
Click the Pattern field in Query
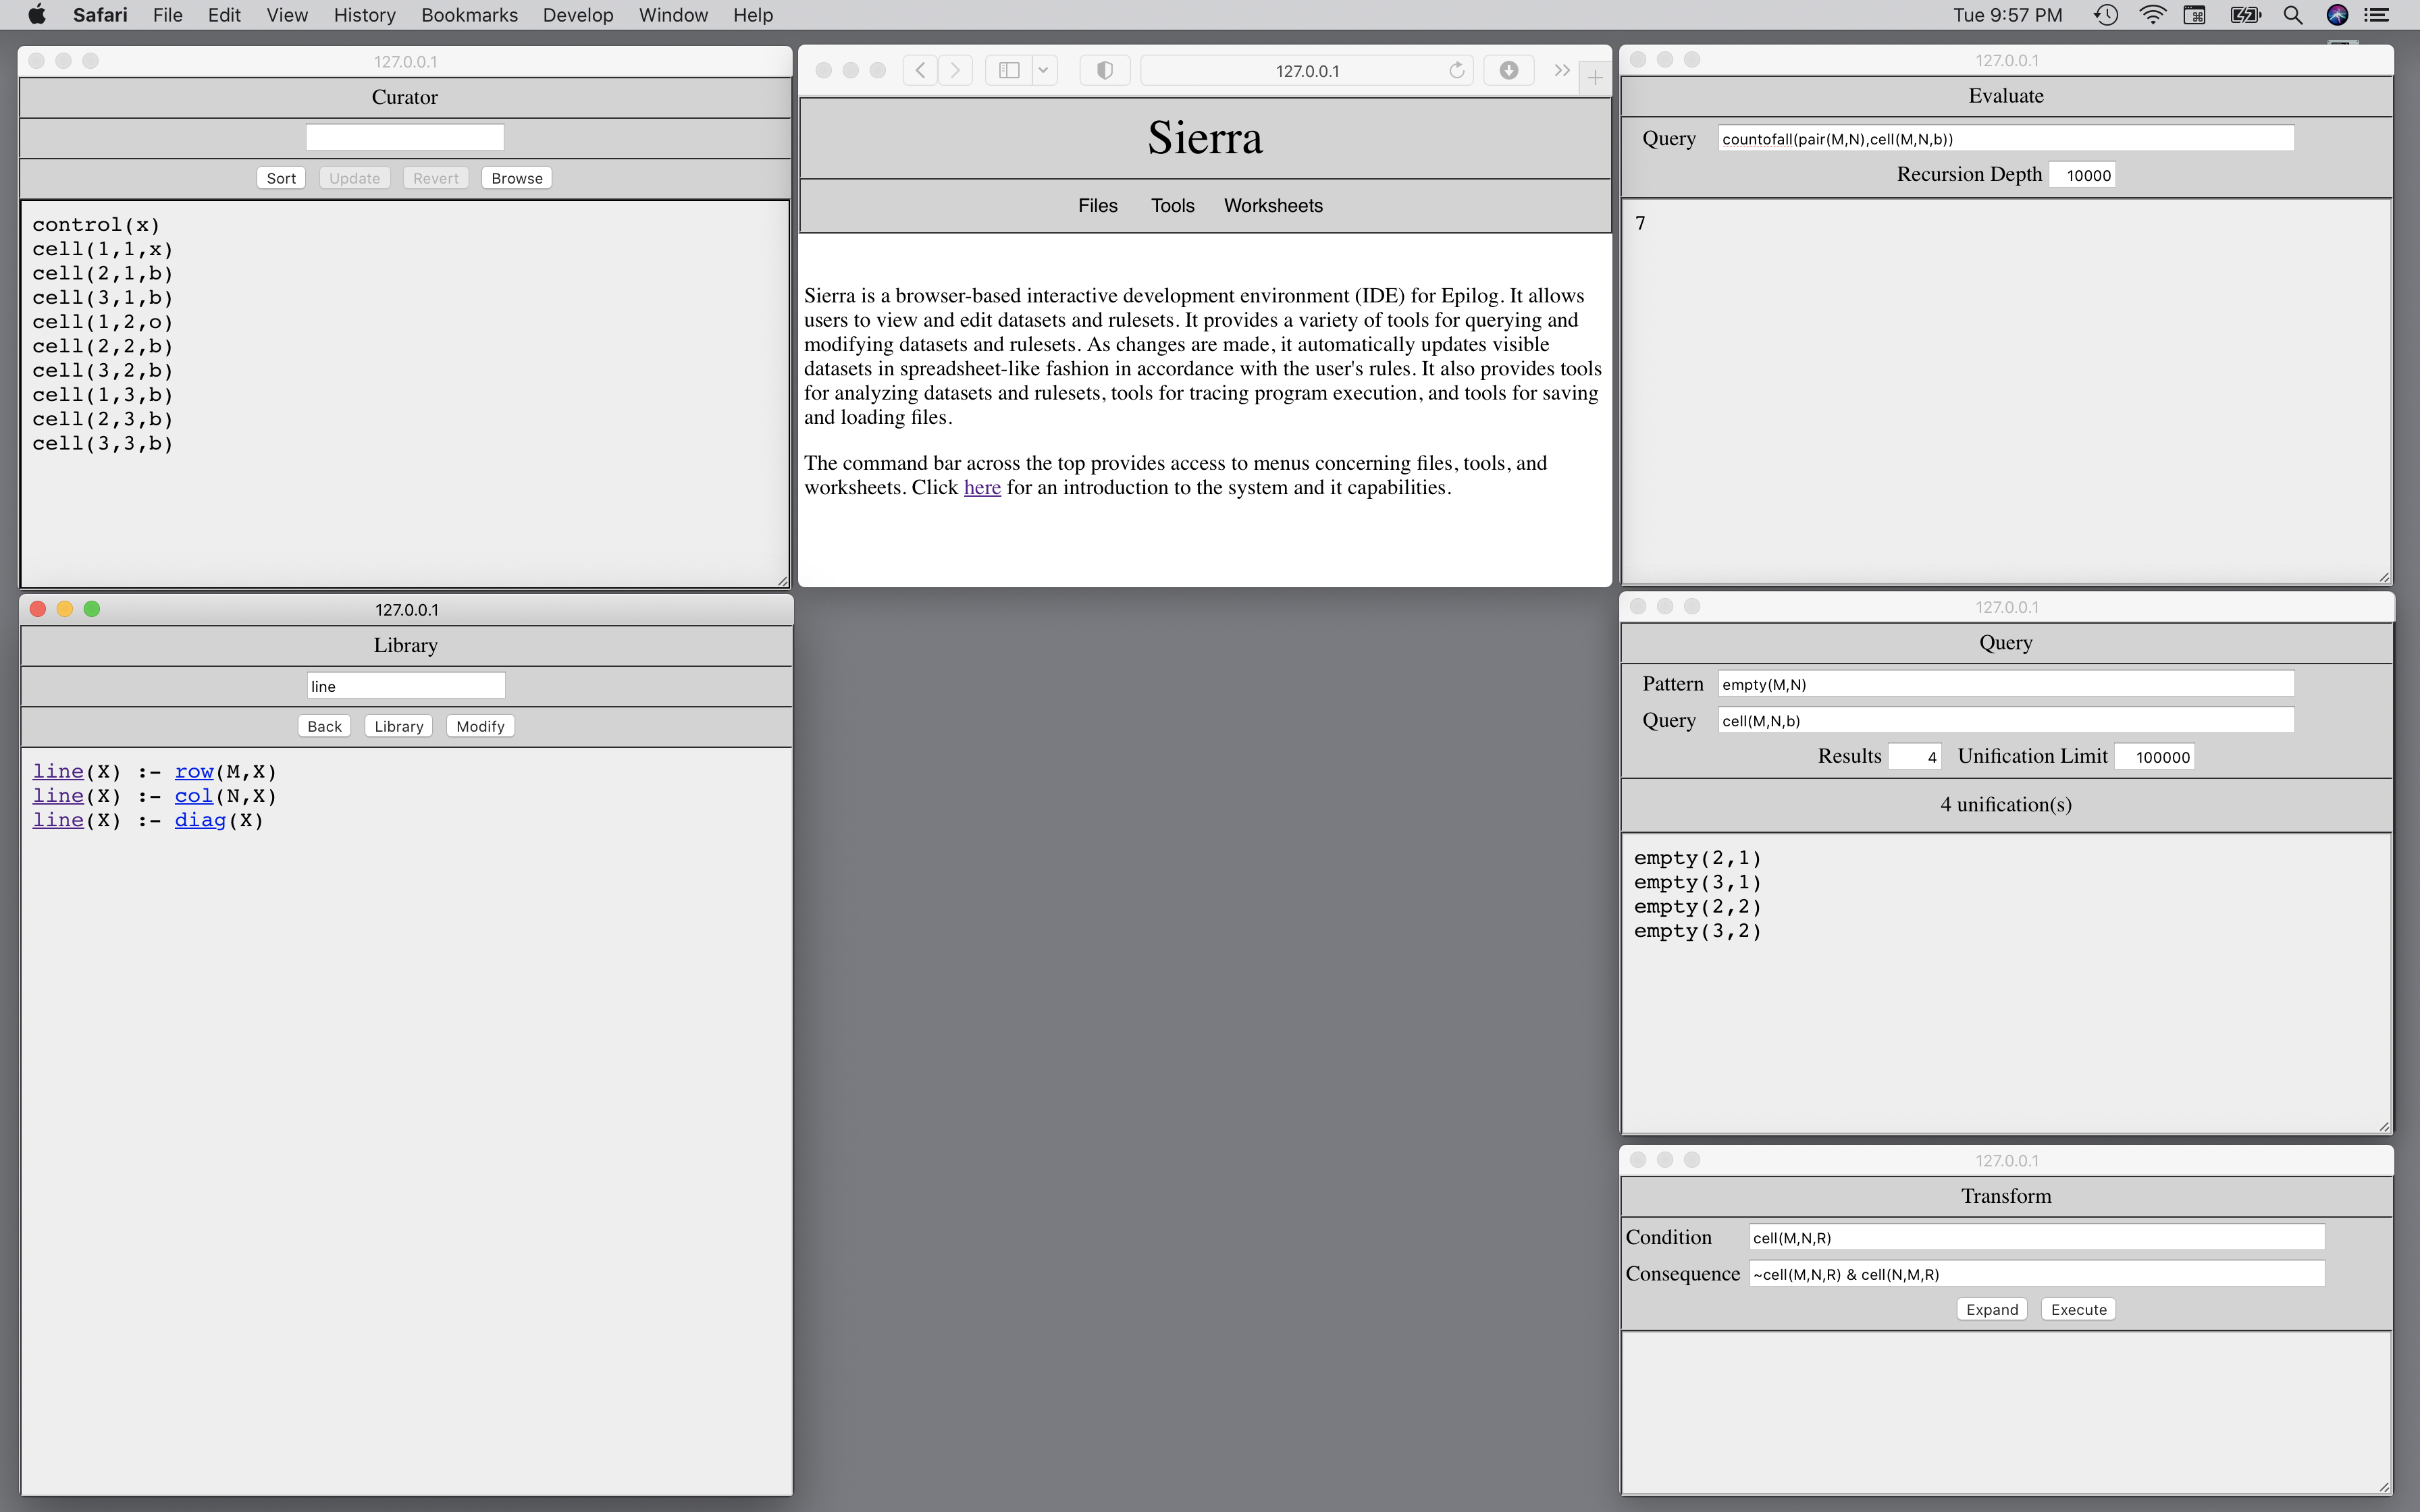(2005, 684)
